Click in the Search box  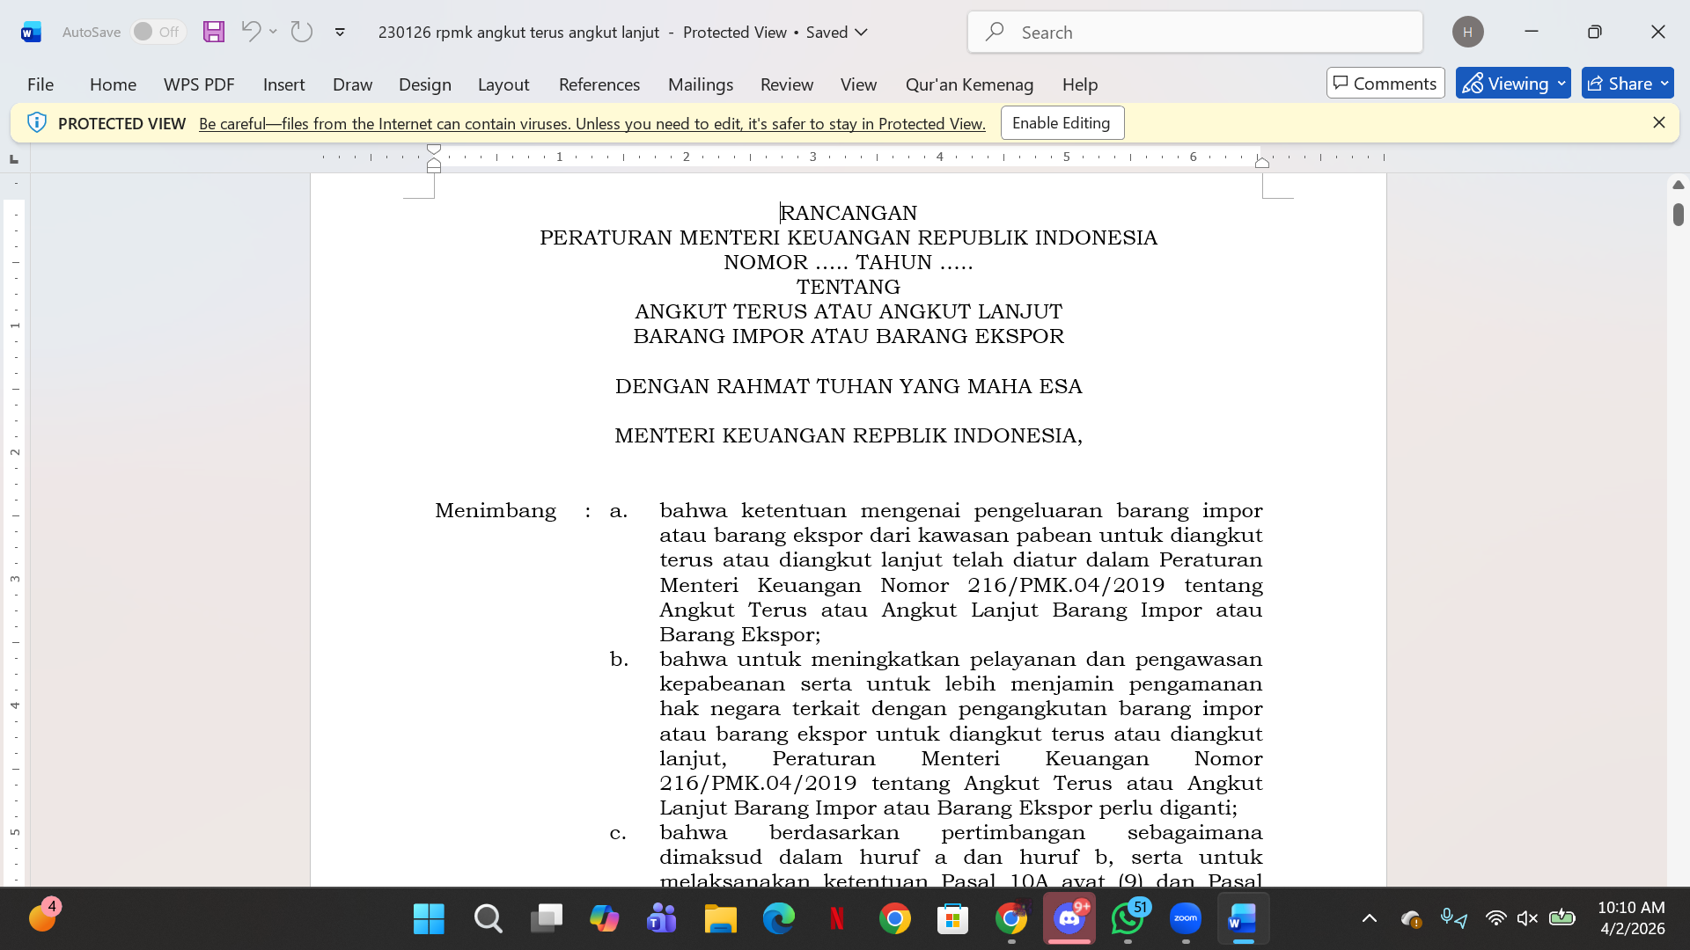1194,33
